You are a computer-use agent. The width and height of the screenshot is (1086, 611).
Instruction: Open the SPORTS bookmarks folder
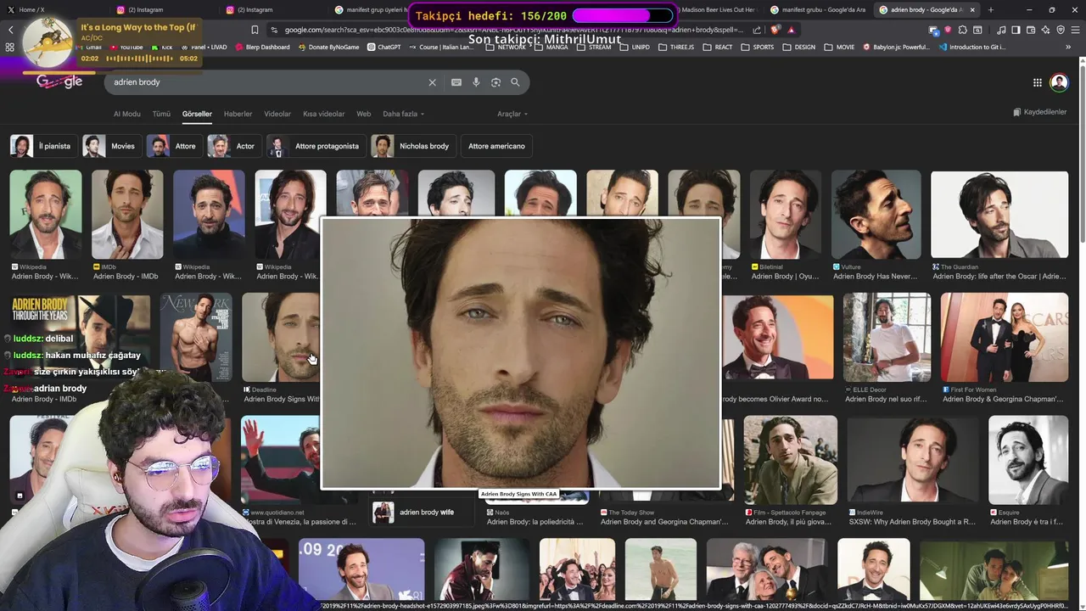pos(758,48)
